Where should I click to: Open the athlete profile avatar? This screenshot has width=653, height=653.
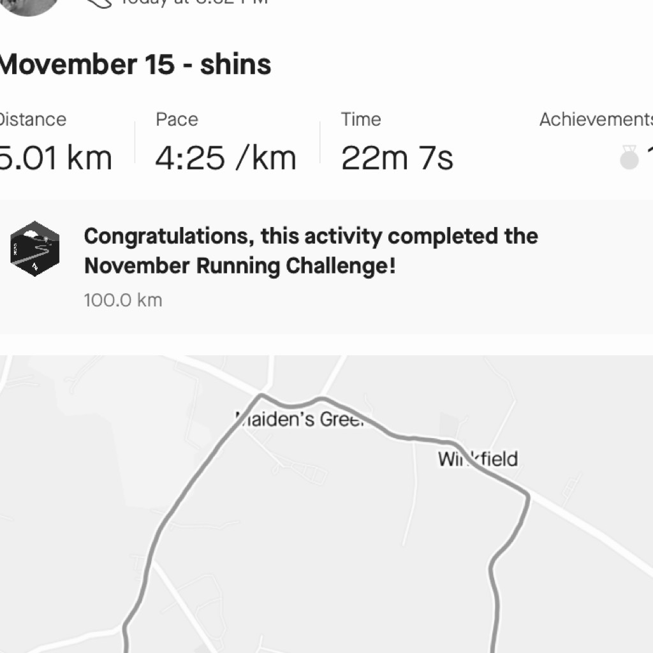pos(28,5)
